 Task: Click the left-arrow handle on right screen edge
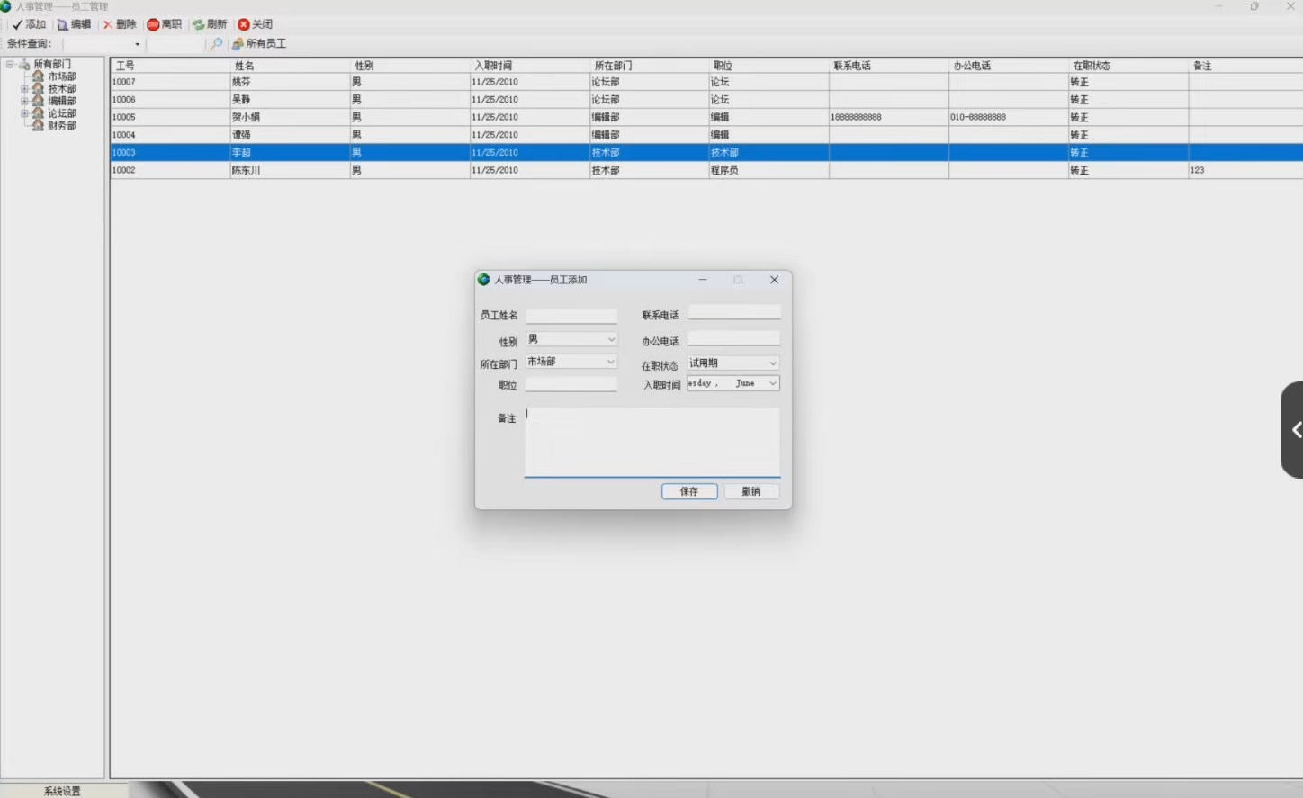1294,430
